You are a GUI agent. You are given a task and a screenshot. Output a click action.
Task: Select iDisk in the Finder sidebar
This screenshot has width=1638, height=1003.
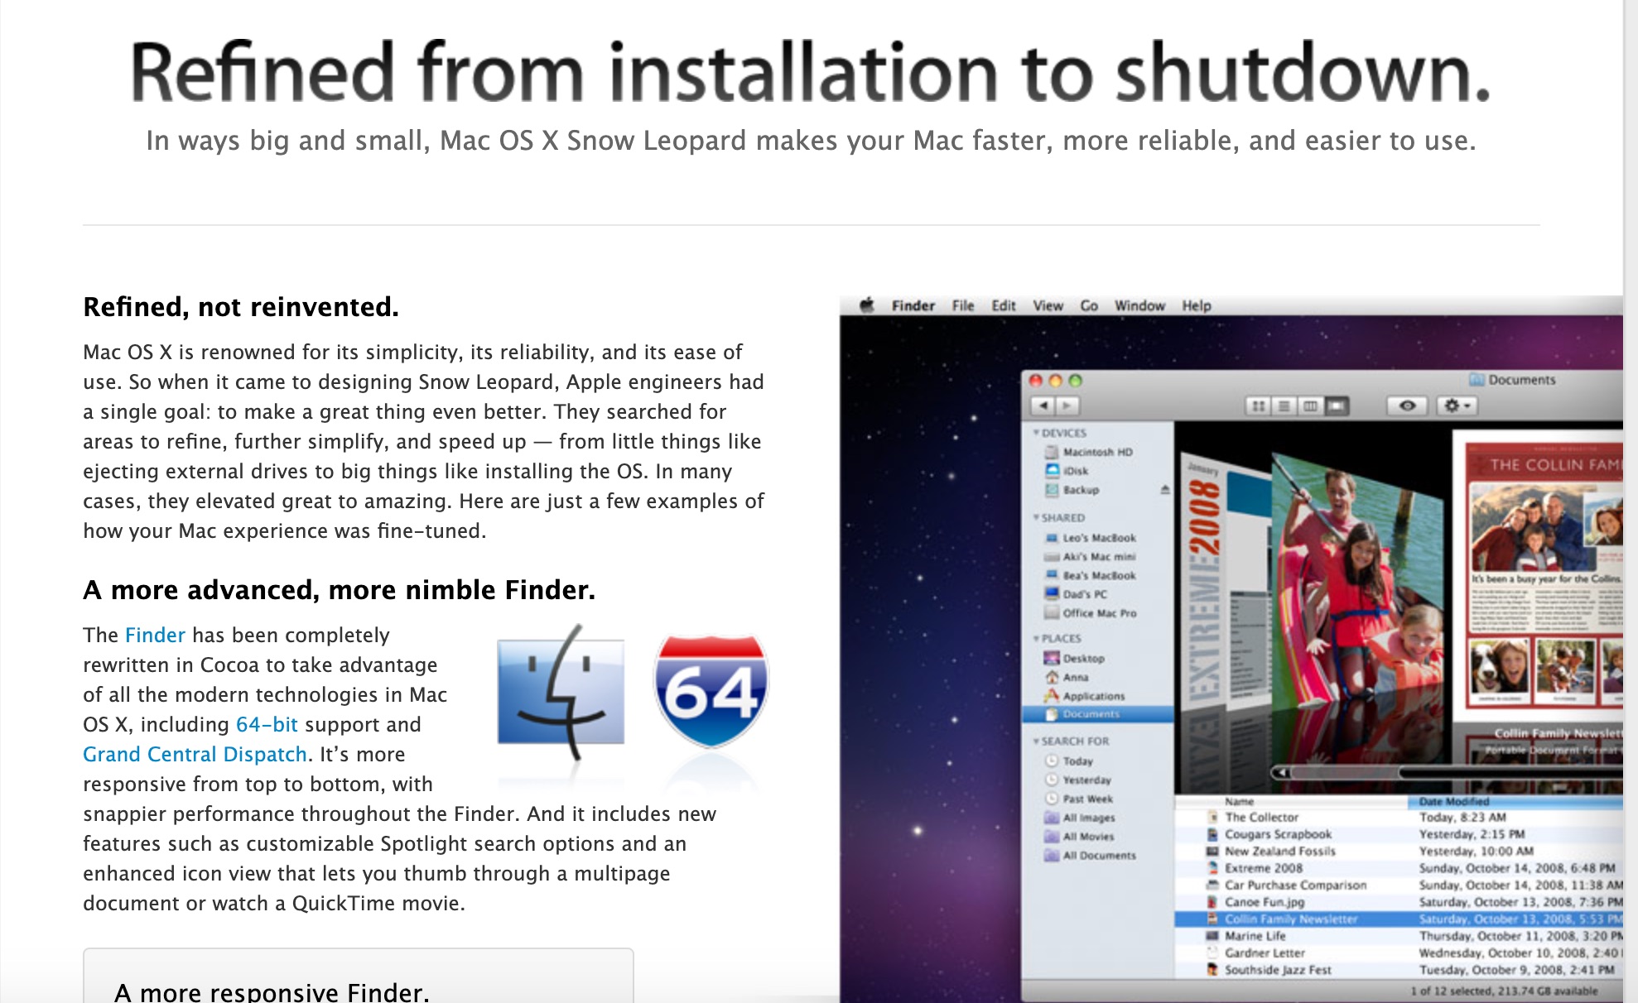(1067, 471)
